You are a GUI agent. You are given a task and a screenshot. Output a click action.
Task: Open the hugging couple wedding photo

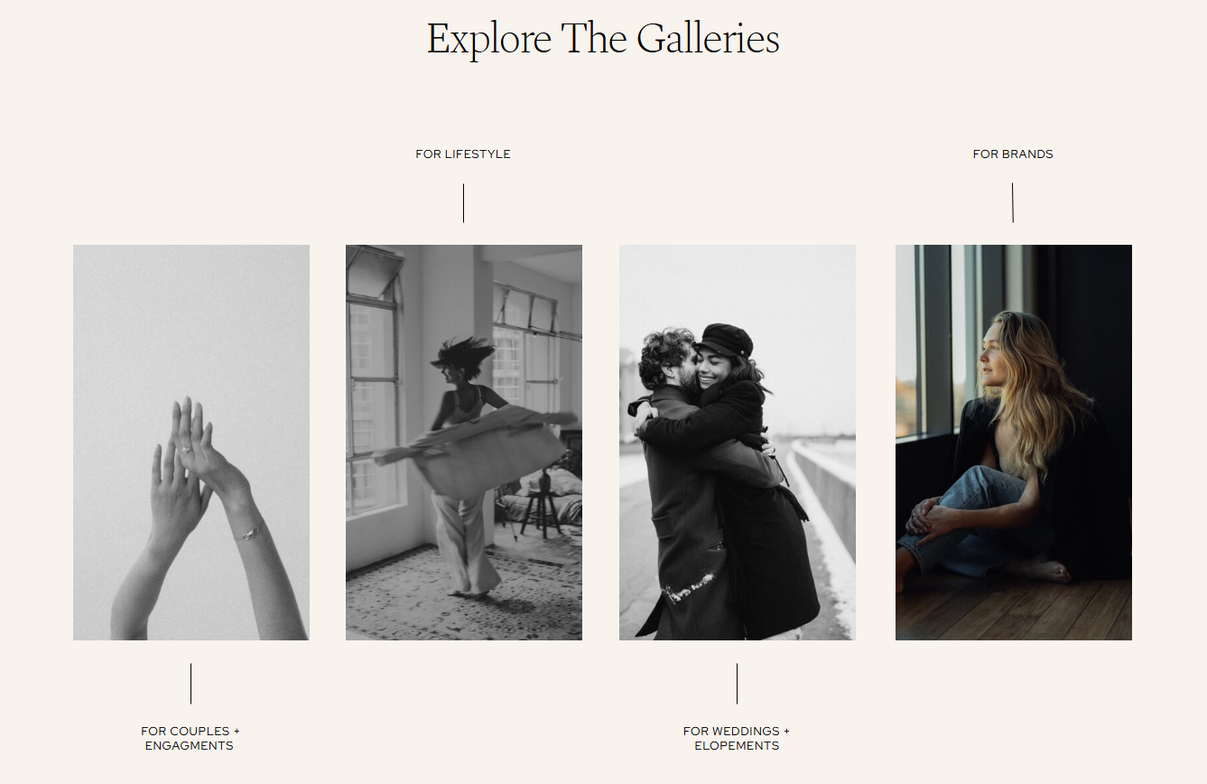coord(738,443)
